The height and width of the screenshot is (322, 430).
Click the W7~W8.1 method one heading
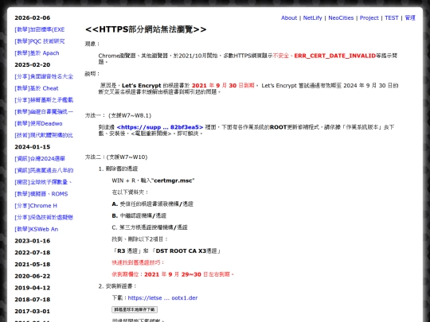[118, 115]
